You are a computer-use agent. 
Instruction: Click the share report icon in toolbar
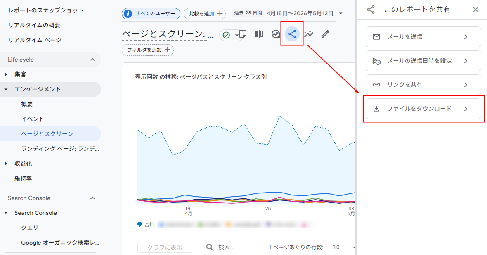pos(292,34)
